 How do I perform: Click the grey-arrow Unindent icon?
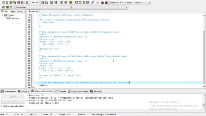click(x=65, y=3)
